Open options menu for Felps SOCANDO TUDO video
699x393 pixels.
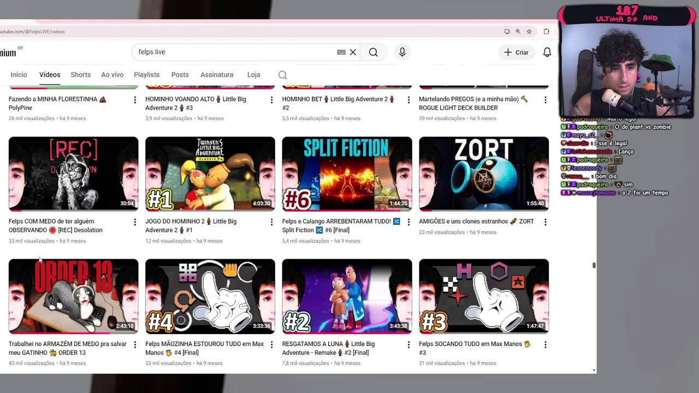pos(545,345)
